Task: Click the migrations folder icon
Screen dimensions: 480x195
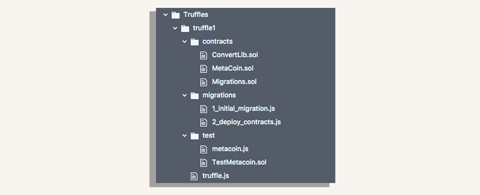Action: [195, 96]
